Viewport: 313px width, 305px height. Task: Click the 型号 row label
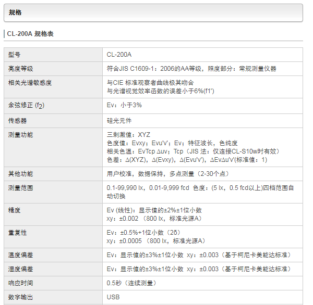point(15,55)
